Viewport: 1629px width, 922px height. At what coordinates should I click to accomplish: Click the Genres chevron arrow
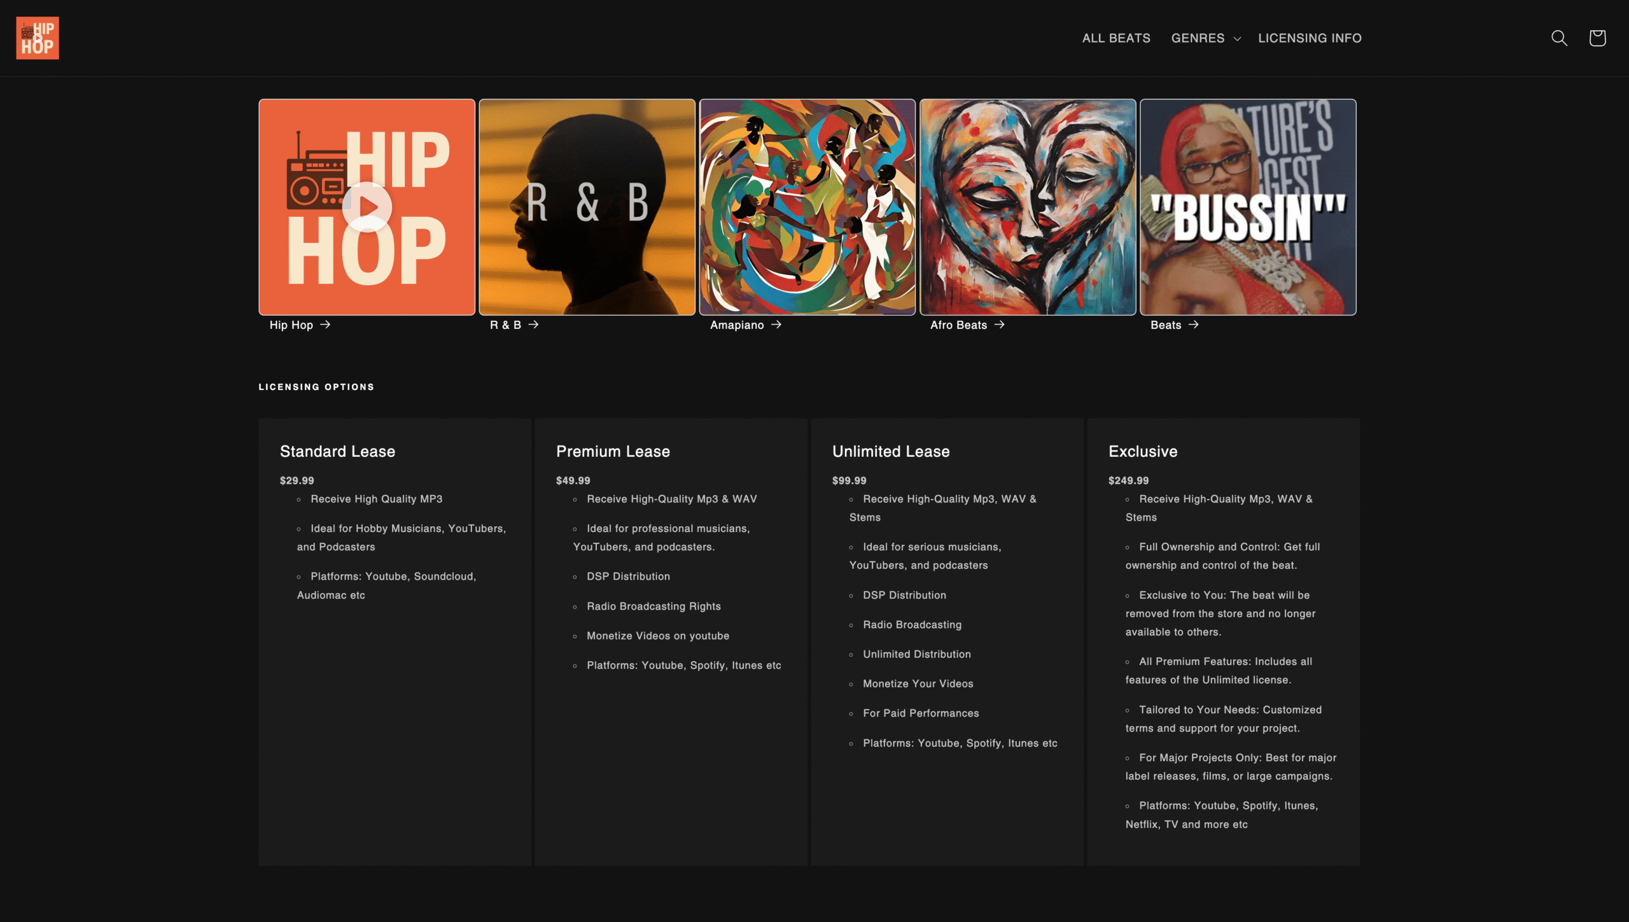(1237, 39)
